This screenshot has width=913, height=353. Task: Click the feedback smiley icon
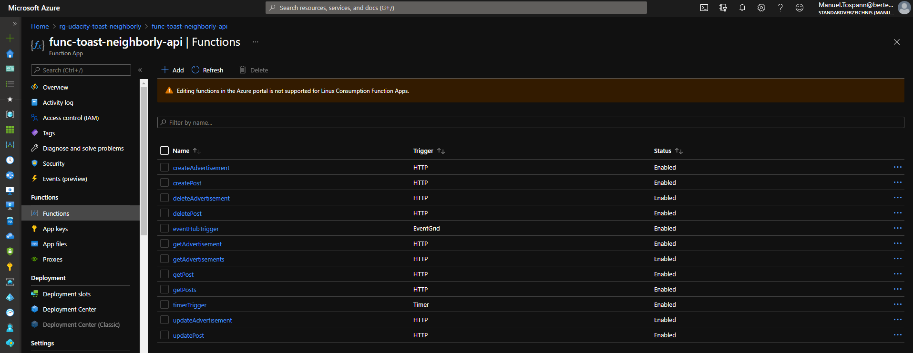pyautogui.click(x=800, y=8)
